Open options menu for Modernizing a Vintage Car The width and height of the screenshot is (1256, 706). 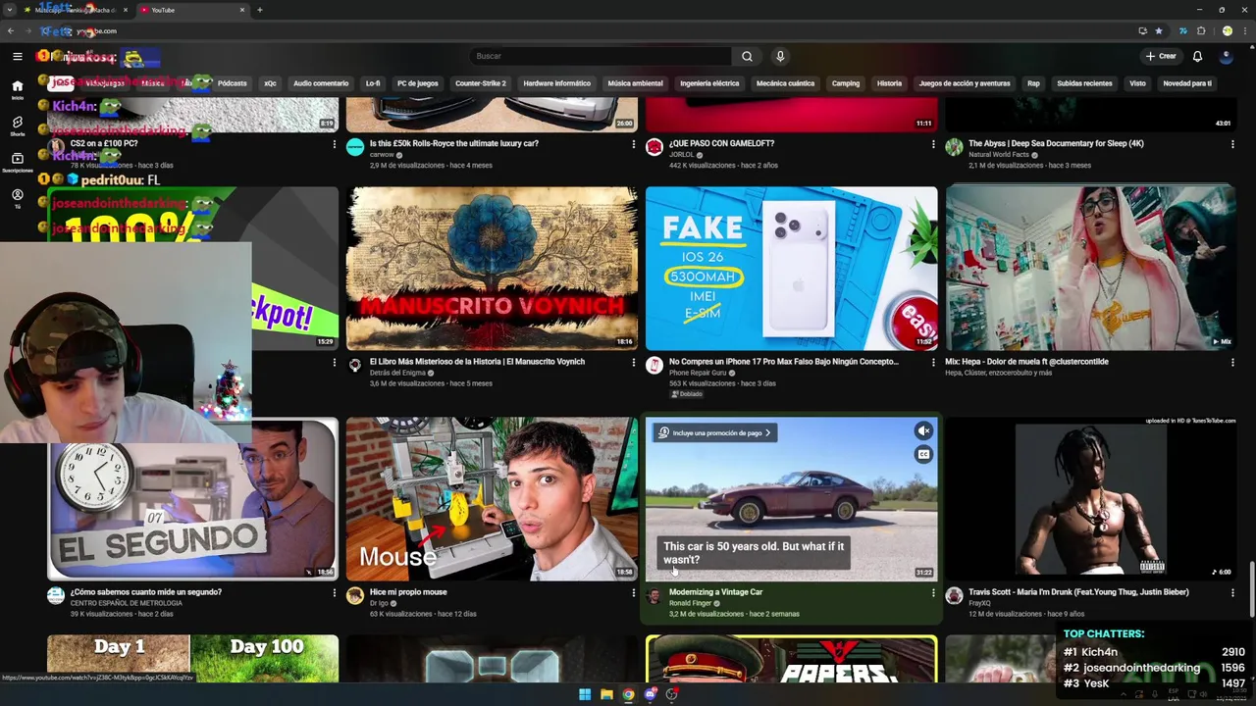pyautogui.click(x=933, y=592)
